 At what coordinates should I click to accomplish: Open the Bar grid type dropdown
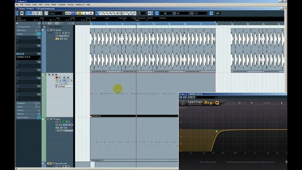tap(183, 13)
